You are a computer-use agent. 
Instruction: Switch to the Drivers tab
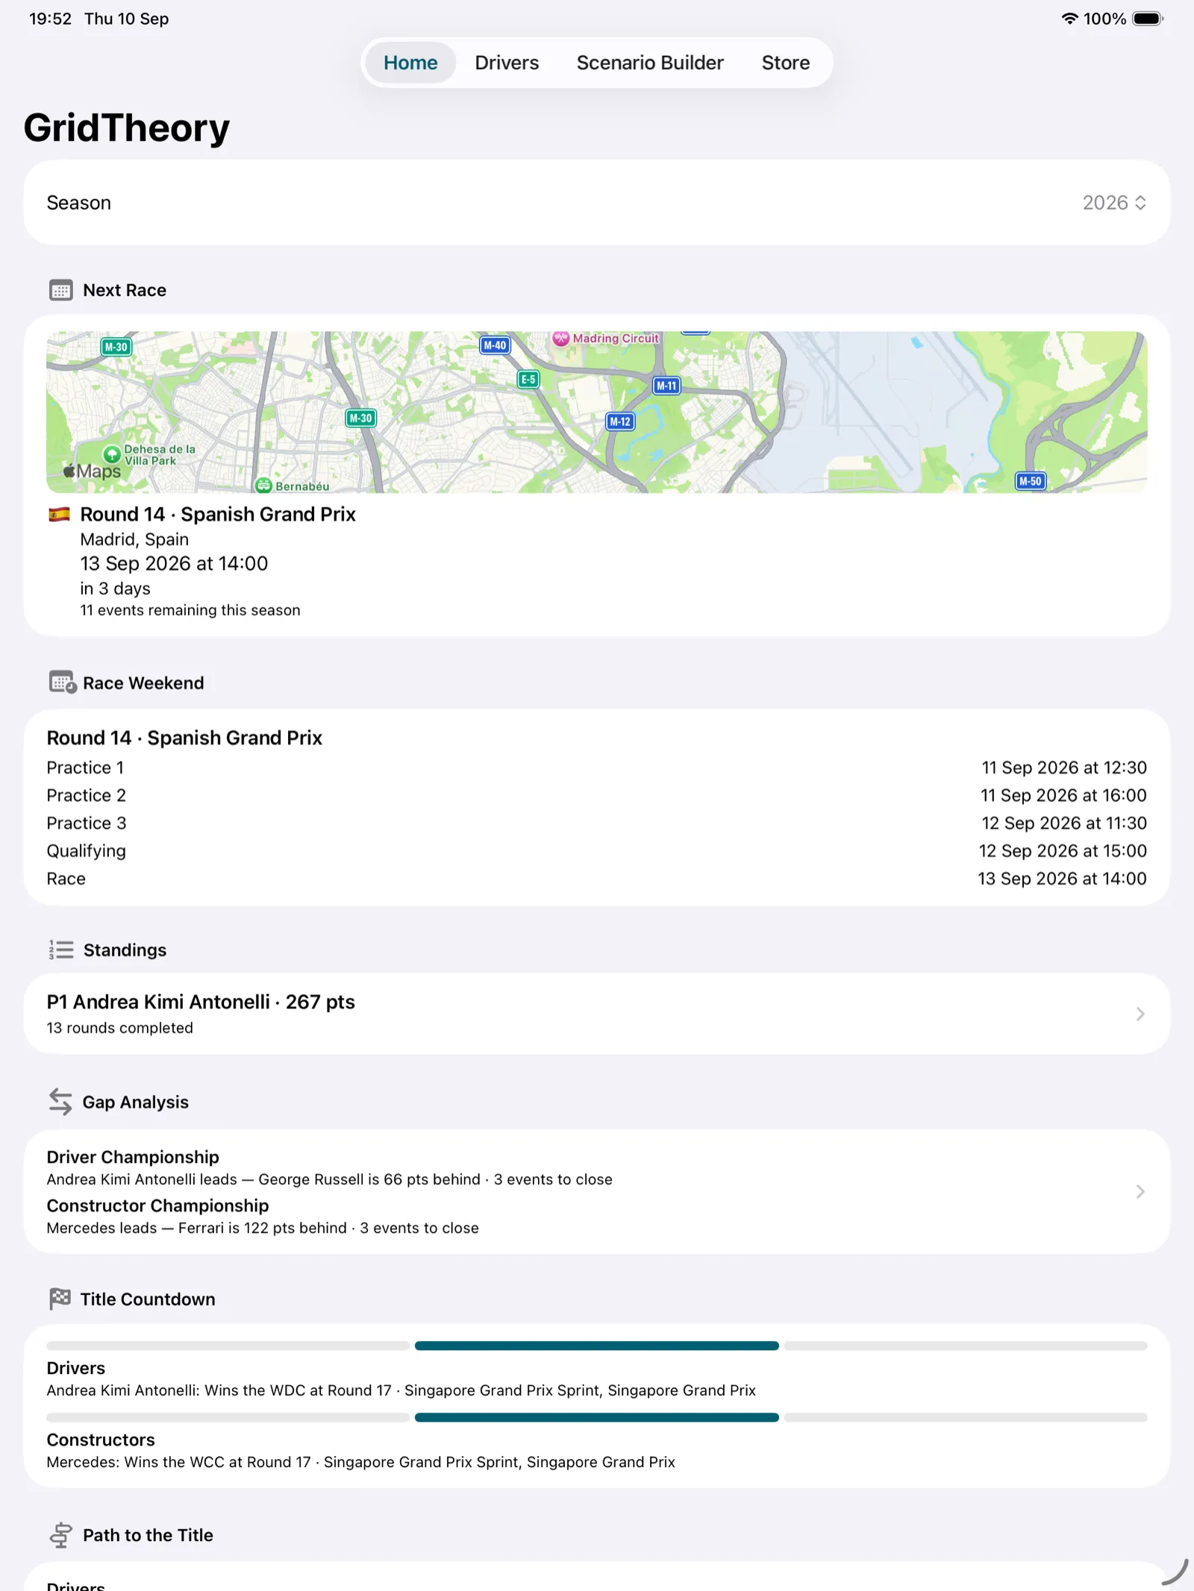click(x=507, y=63)
